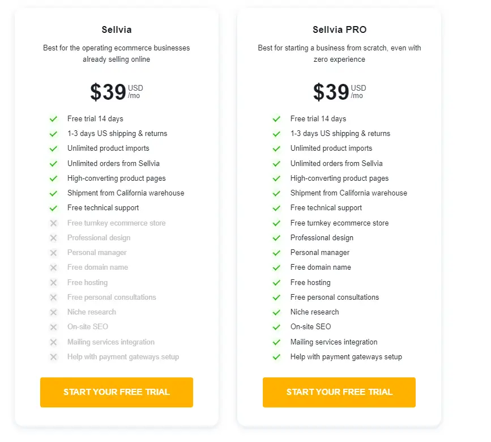This screenshot has height=442, width=491.
Task: Click gray X icon beside Help with payment gateways setup
Action: [54, 357]
